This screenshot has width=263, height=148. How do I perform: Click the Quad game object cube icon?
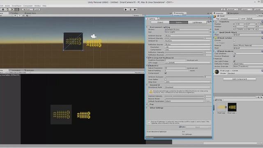(215, 16)
